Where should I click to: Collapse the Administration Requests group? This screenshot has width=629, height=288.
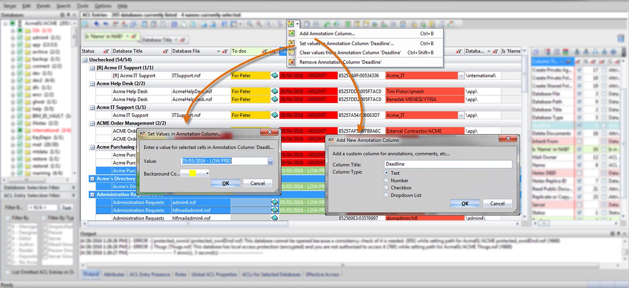point(93,195)
